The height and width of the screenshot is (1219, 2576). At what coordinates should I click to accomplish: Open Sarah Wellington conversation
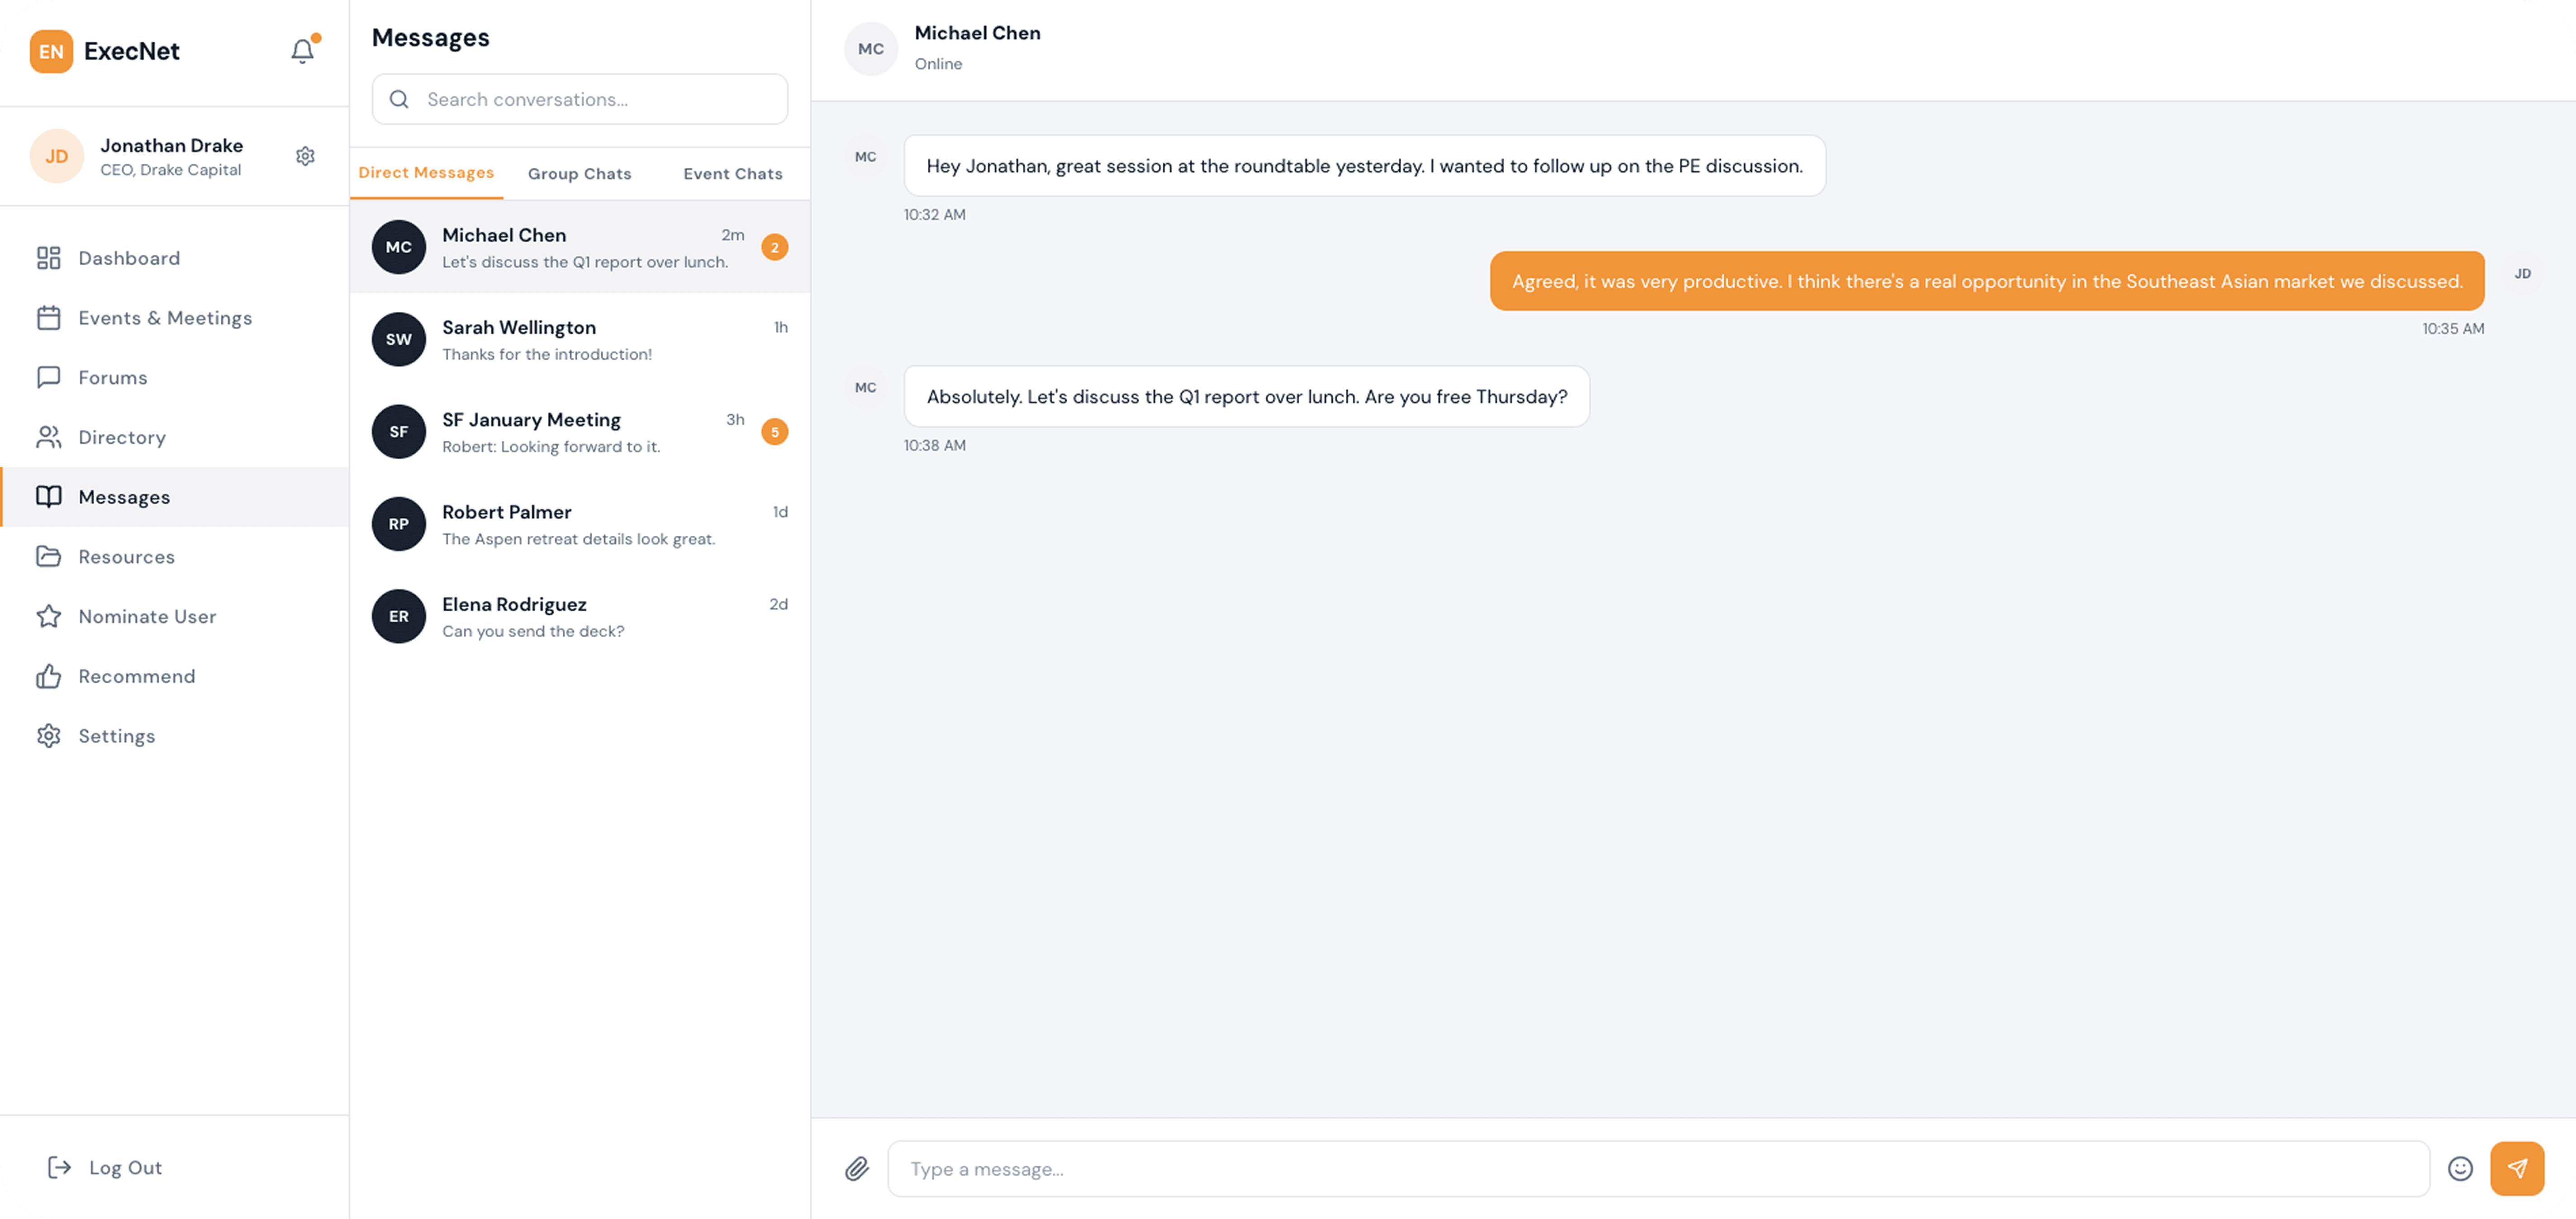[x=580, y=340]
